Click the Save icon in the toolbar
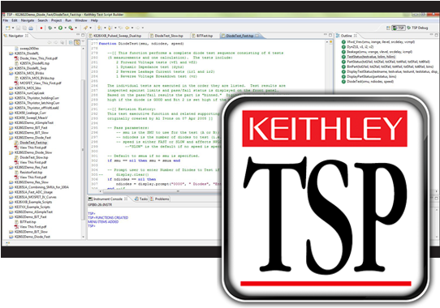This screenshot has width=440, height=308. pos(18,28)
